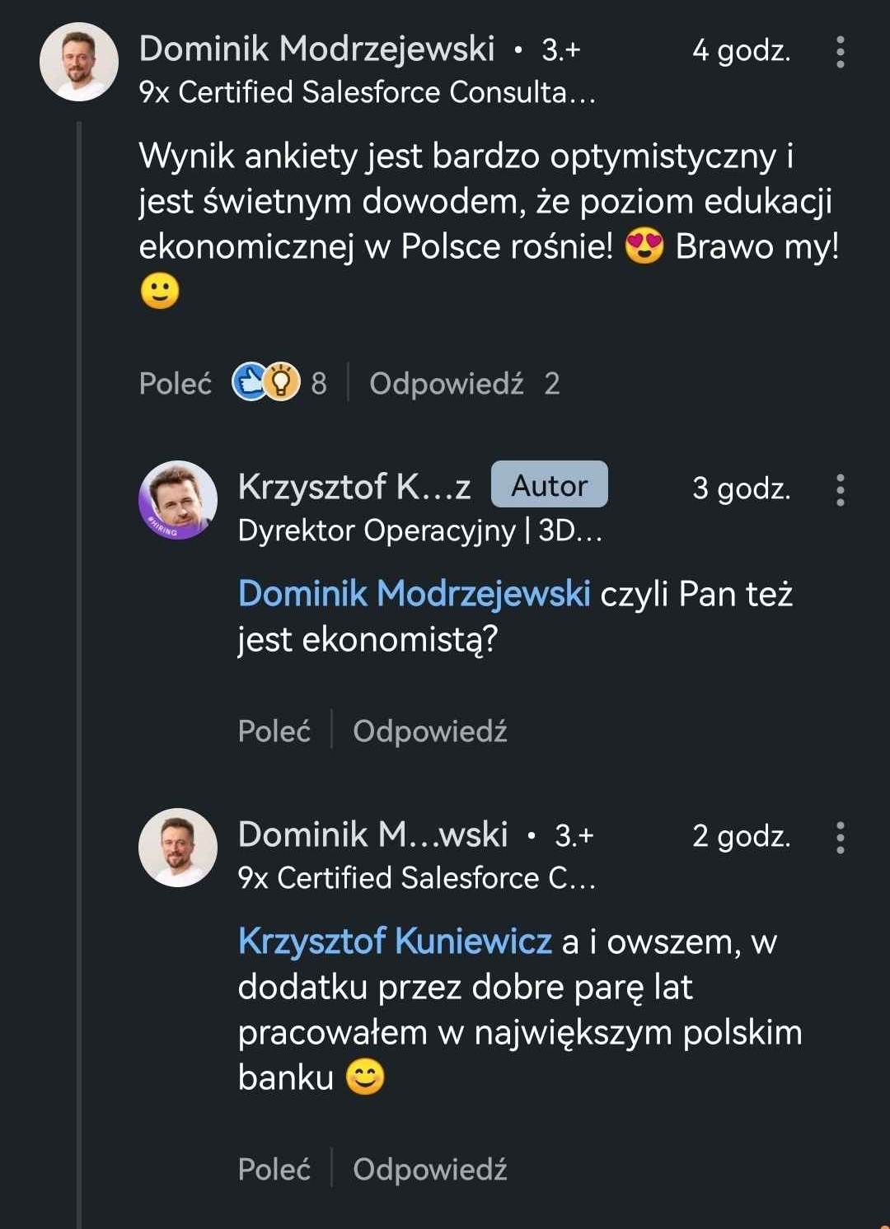The image size is (890, 1229).
Task: Open the Dominik M…wski name in reply
Action: [372, 834]
